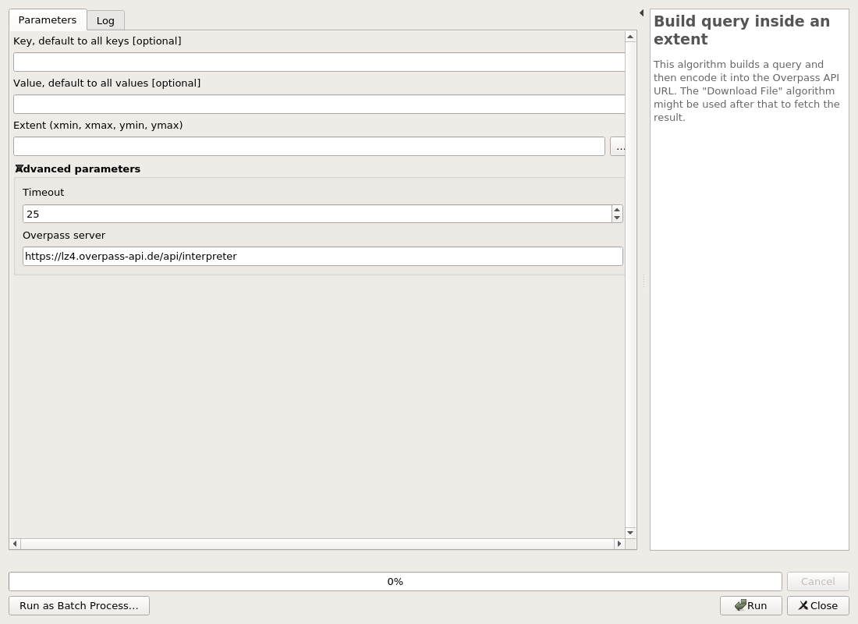
Task: Decrease Timeout using the down stepper
Action: (x=617, y=217)
